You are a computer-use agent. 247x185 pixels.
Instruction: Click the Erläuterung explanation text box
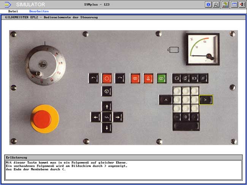click(123, 169)
